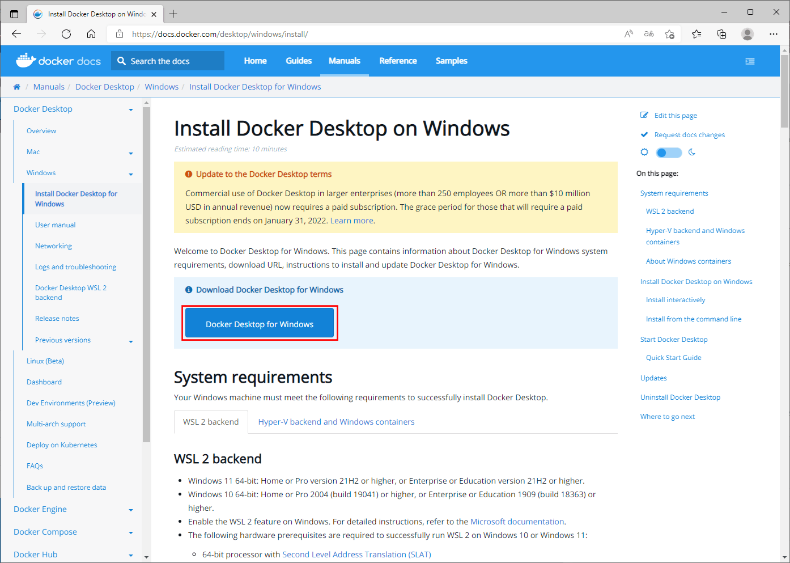Image resolution: width=790 pixels, height=563 pixels.
Task: Open the Collections icon
Action: [721, 34]
